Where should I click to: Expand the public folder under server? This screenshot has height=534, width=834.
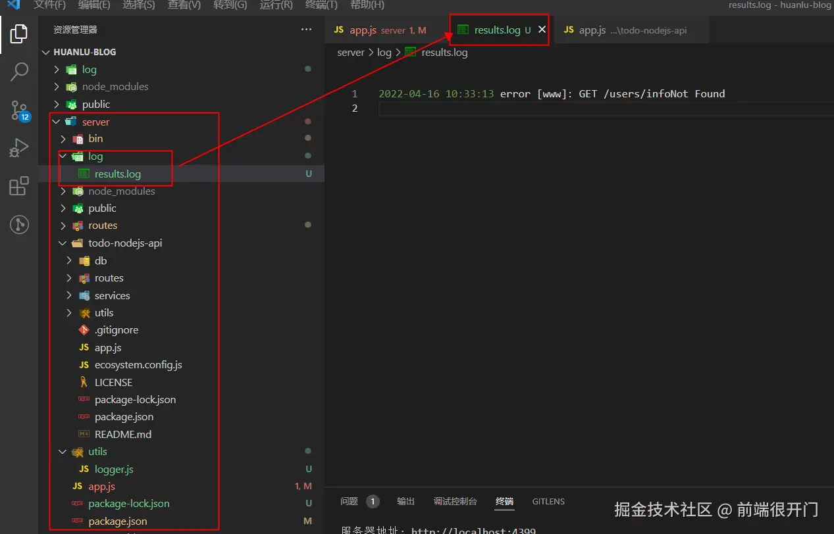(63, 208)
